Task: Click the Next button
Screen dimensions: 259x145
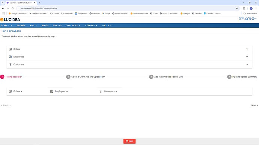Action: 254,105
